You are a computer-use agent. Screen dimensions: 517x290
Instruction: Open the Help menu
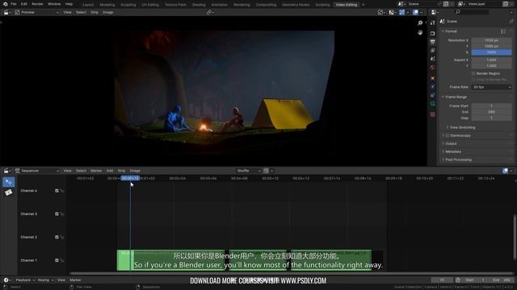tap(69, 4)
